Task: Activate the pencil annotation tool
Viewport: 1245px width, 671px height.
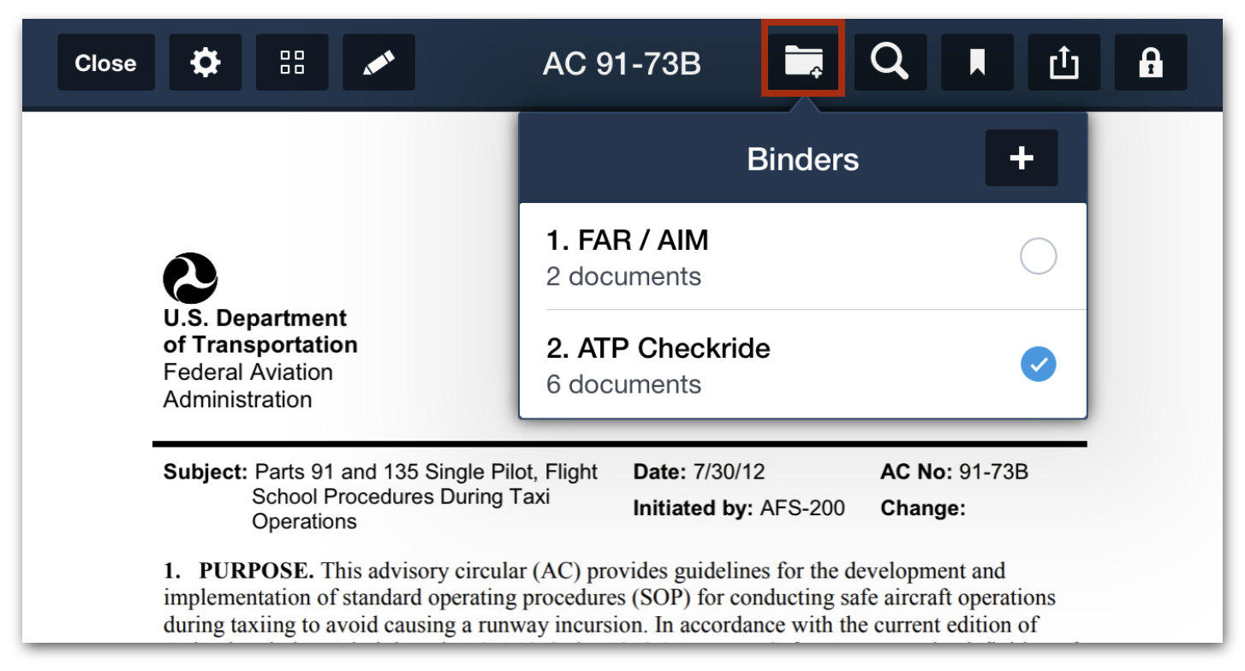Action: tap(378, 62)
